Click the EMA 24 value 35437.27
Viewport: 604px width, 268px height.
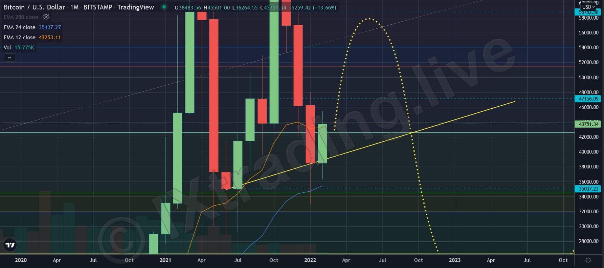tap(50, 27)
